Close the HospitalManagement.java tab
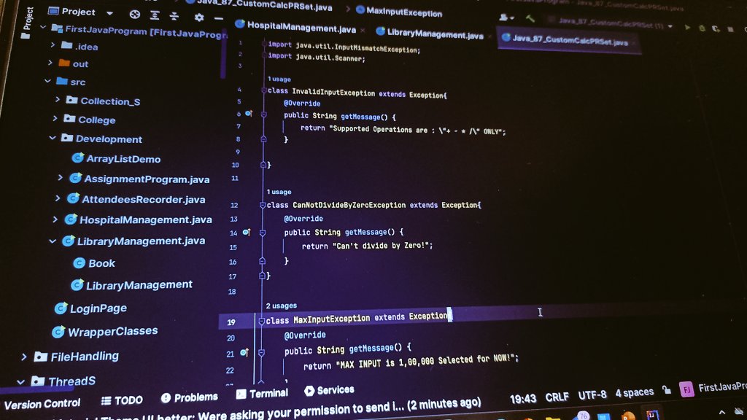 click(363, 30)
